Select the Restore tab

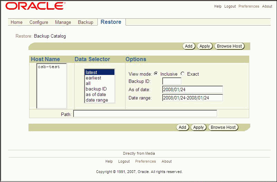(111, 22)
